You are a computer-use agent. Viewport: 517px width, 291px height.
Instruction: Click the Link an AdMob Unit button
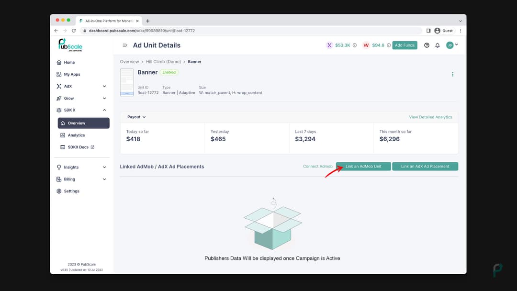coord(363,167)
